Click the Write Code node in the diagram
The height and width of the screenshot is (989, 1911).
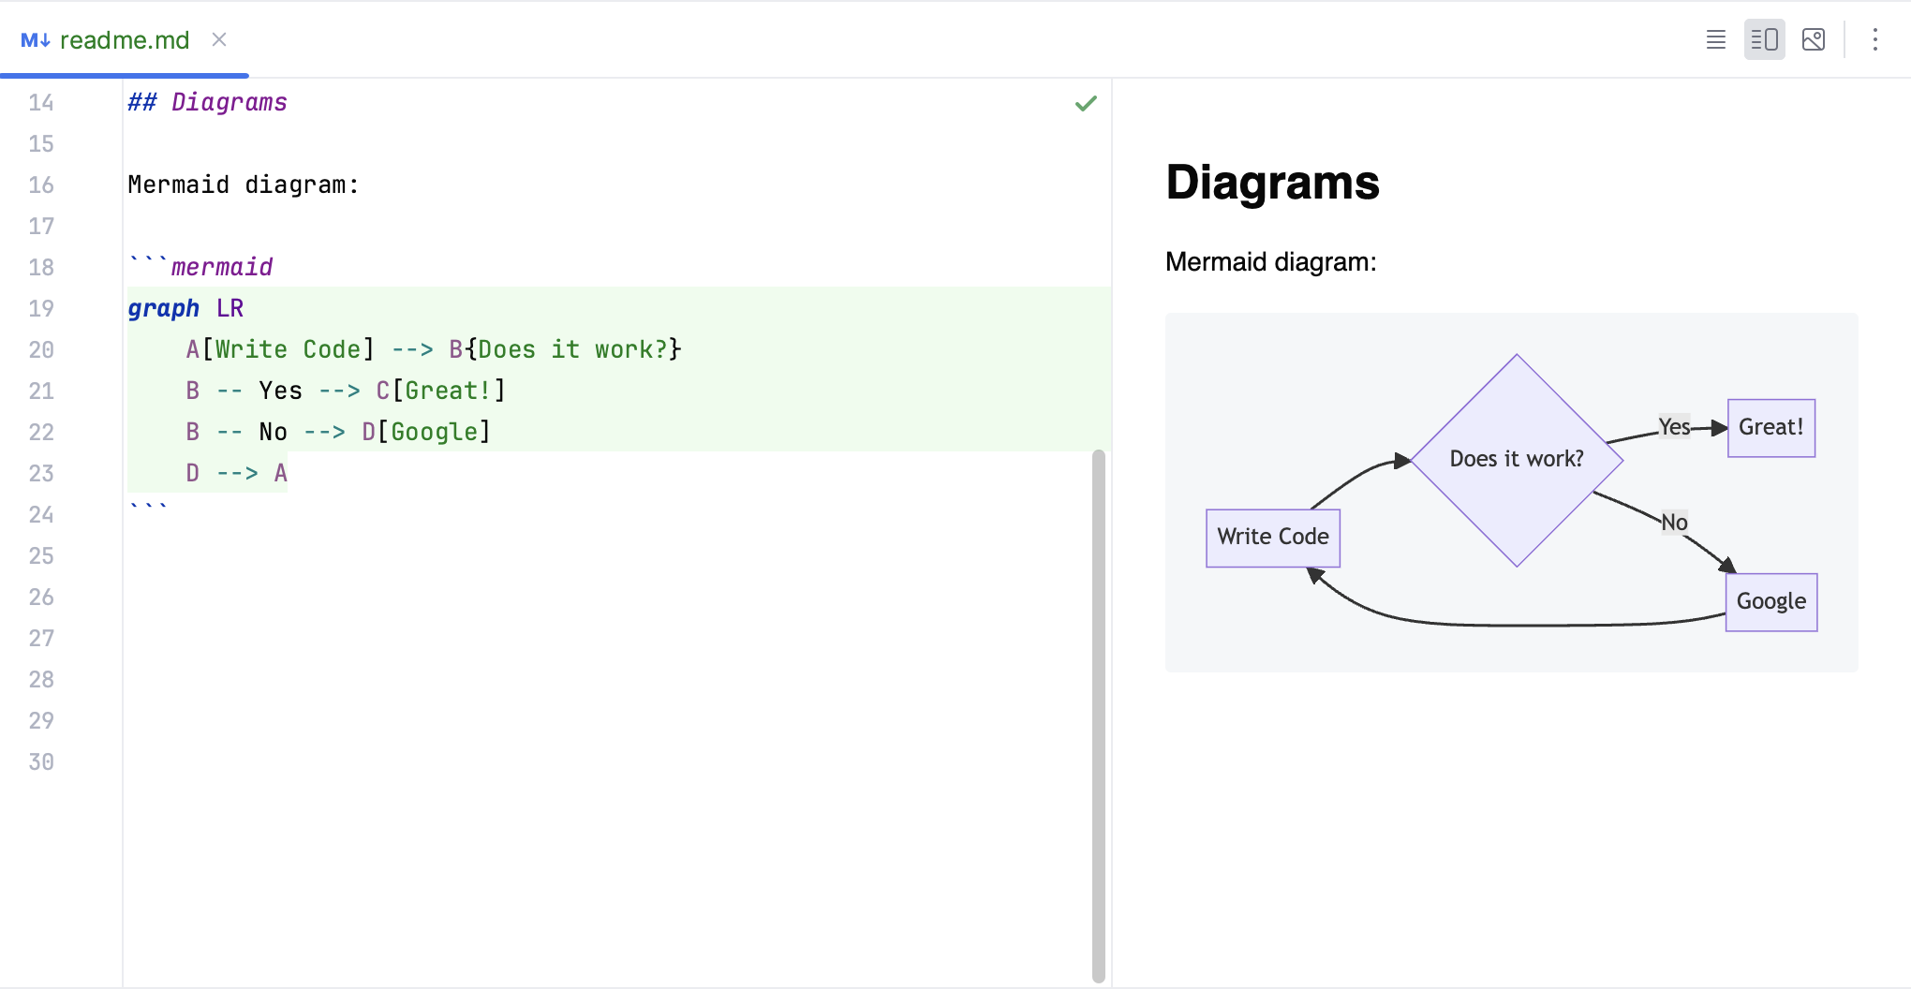pyautogui.click(x=1272, y=538)
